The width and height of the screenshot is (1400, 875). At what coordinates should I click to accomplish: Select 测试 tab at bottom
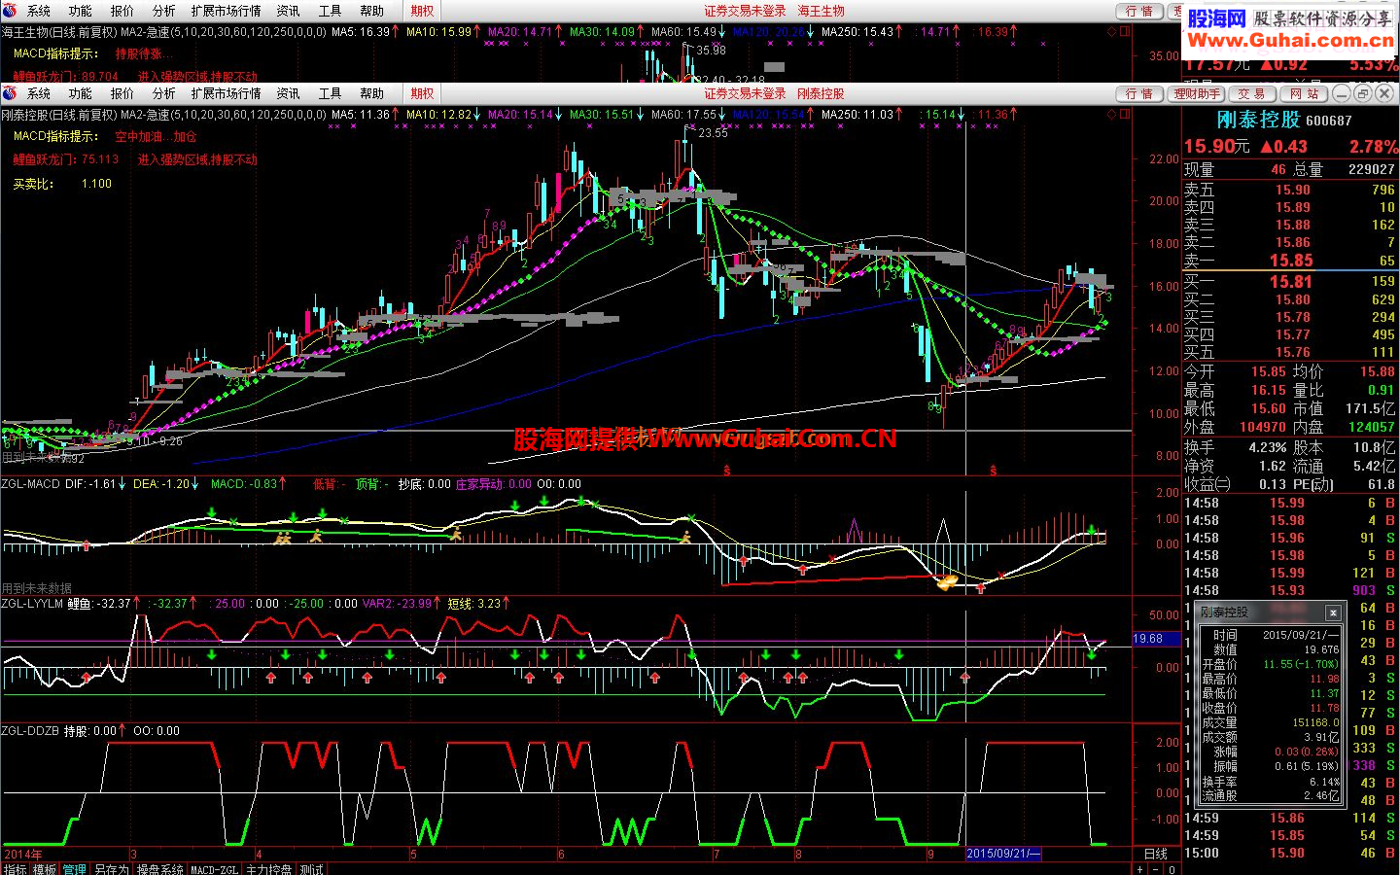coord(311,869)
